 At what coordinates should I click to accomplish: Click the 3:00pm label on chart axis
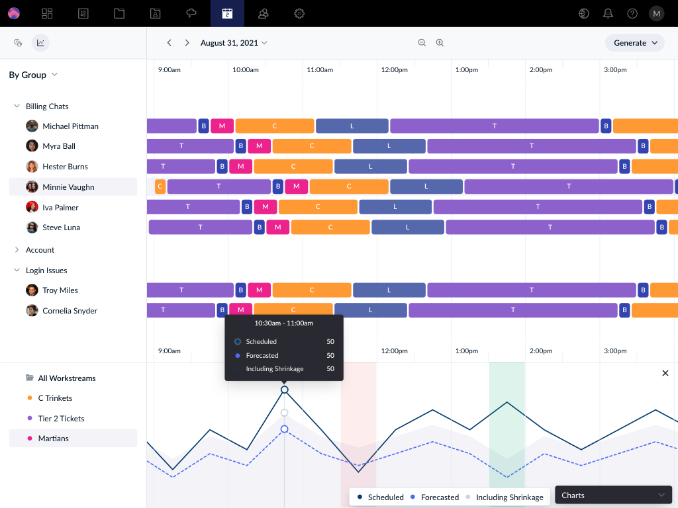click(x=615, y=351)
